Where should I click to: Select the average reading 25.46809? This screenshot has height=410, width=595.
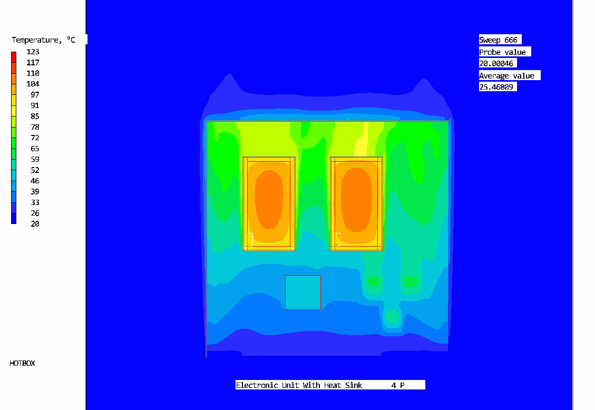pyautogui.click(x=496, y=87)
